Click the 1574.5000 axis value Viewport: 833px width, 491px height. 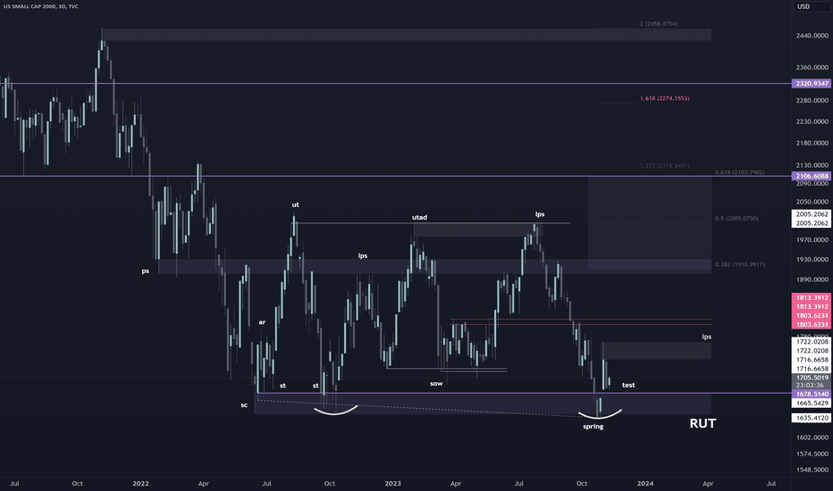click(x=812, y=454)
